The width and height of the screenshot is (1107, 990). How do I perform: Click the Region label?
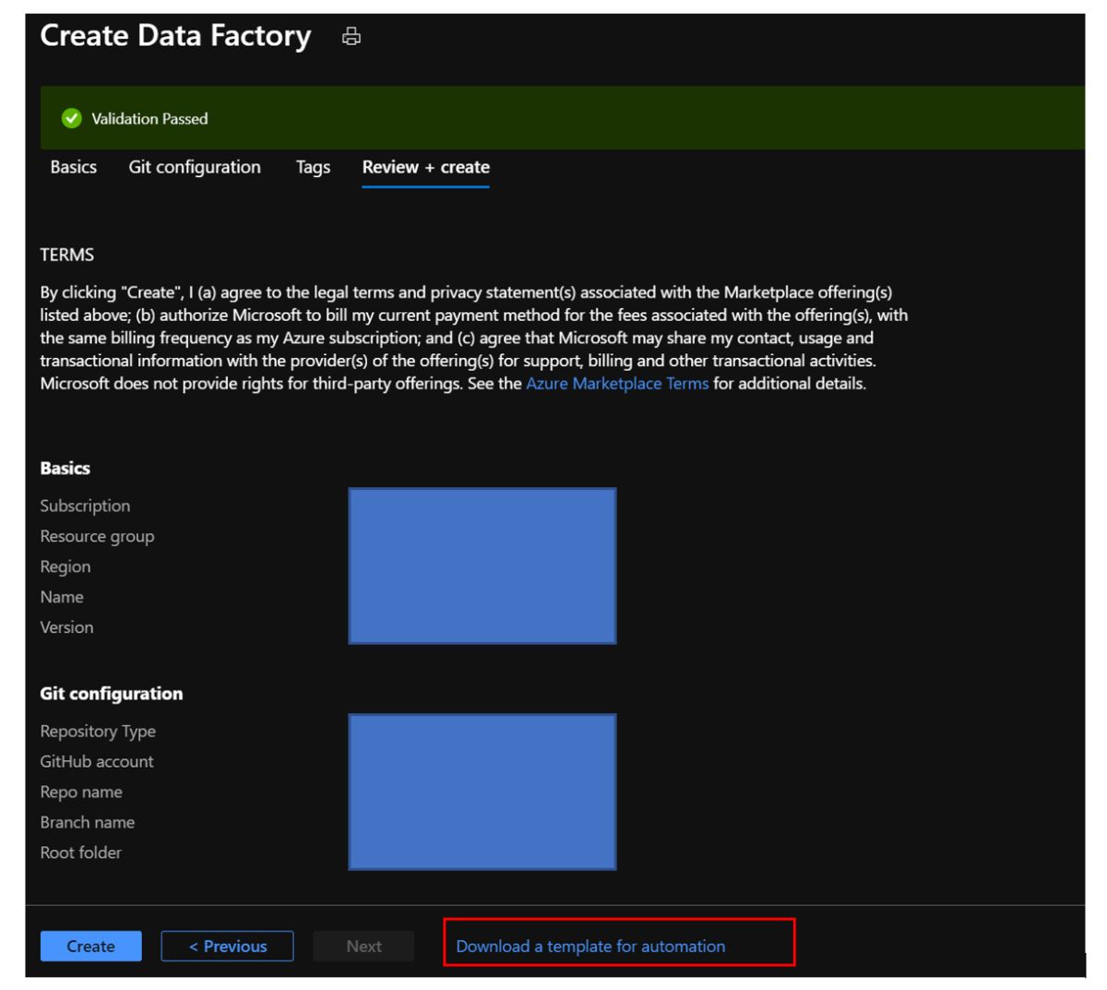coord(65,567)
